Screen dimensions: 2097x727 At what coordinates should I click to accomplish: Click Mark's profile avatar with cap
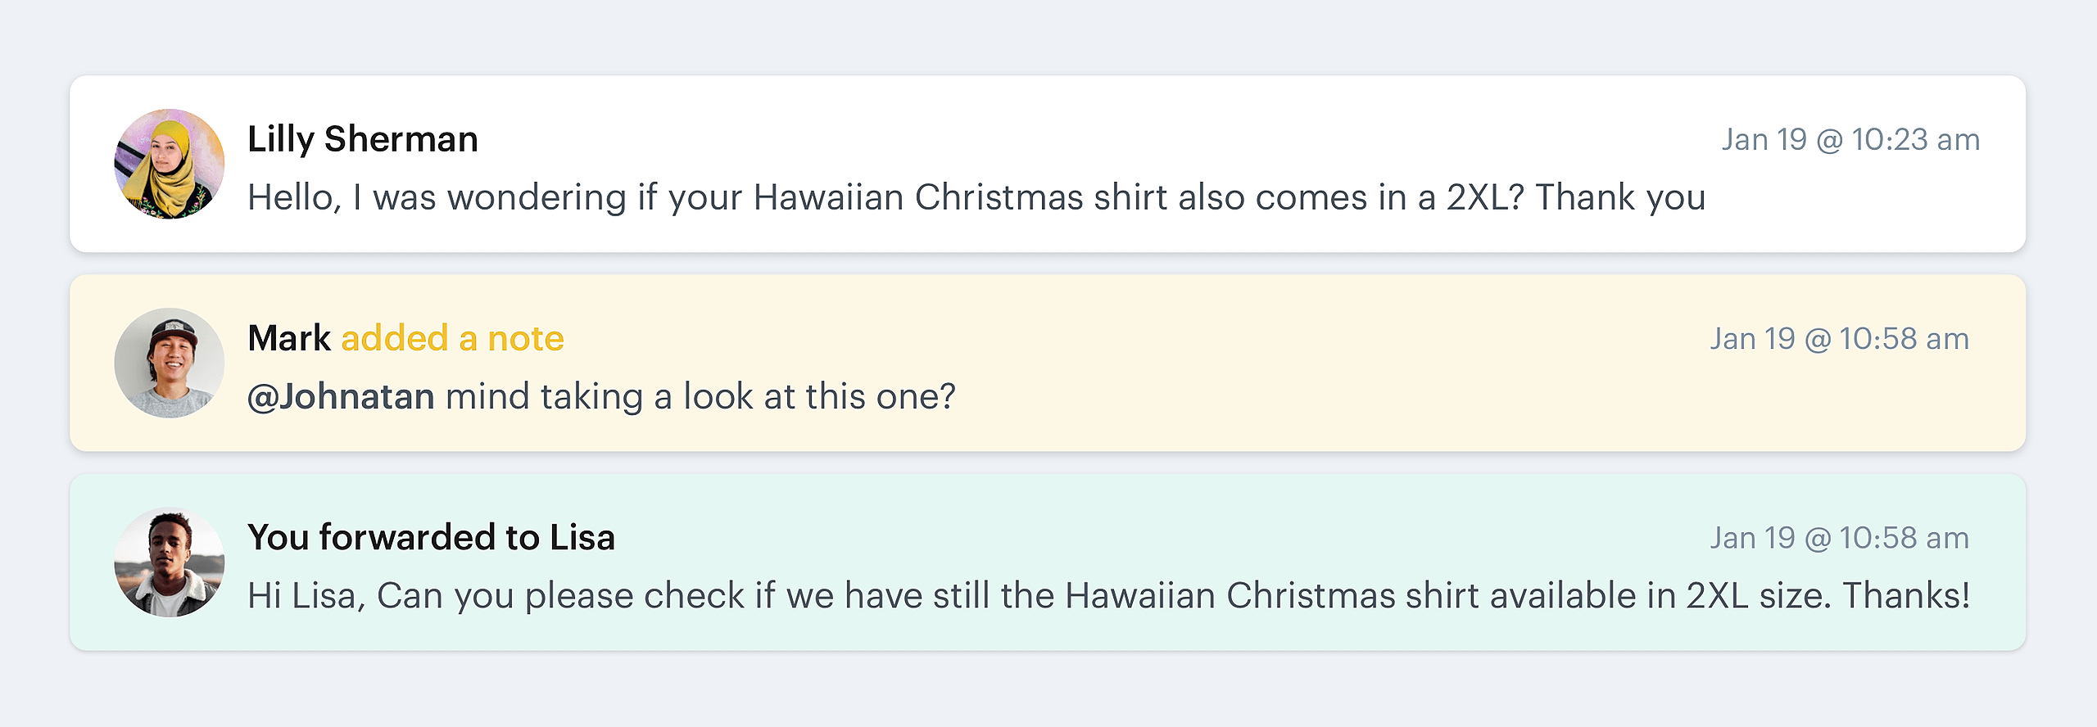coord(170,363)
